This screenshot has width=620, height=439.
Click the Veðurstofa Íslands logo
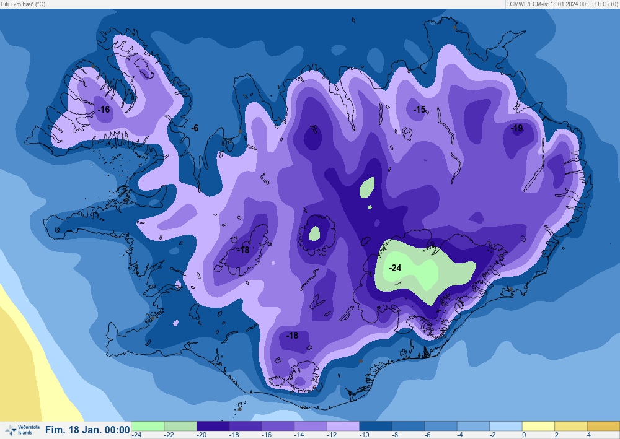pyautogui.click(x=22, y=430)
